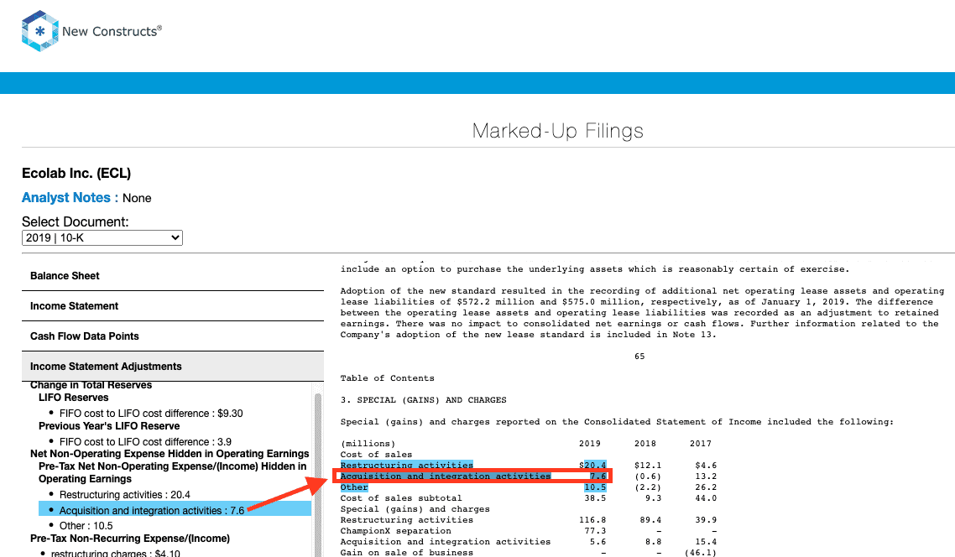Screen dimensions: 955x557
Task: Click Net Non-Operating Expense Hidden in Operating Earnings heading
Action: pos(170,454)
